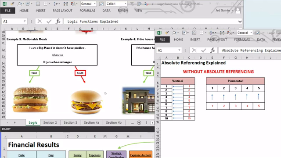Click the boxed icon next to the Calibri font box
The height and width of the screenshot is (158, 281).
click(101, 4)
